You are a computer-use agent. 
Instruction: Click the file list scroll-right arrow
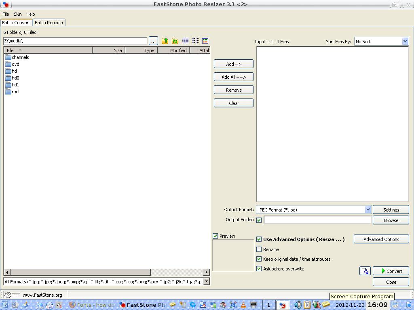(x=207, y=272)
